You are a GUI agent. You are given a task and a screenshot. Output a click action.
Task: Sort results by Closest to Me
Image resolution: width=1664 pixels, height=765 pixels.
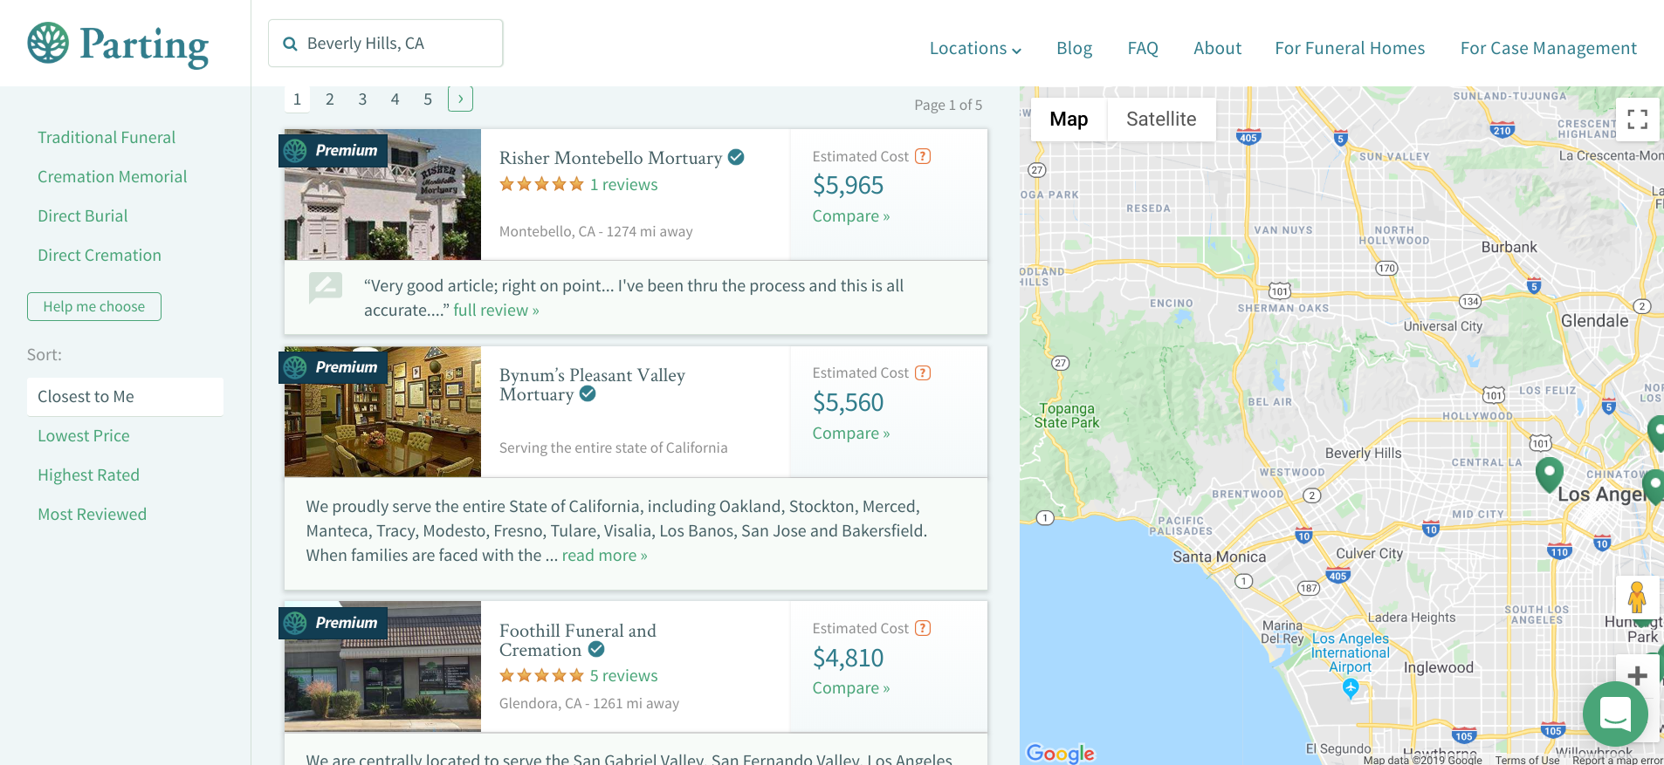tap(125, 397)
